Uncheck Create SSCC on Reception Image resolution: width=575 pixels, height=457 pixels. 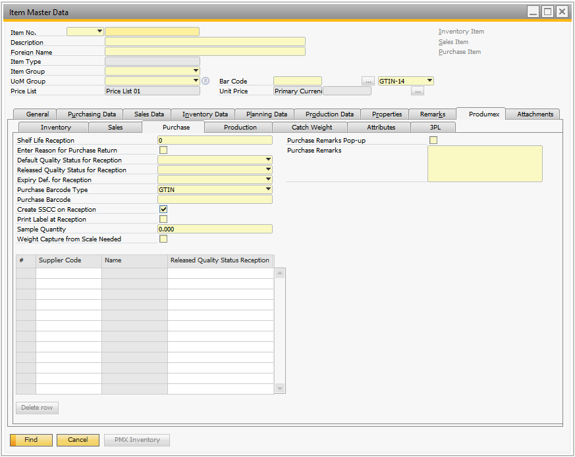(x=163, y=209)
